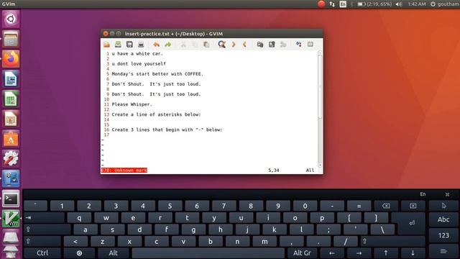Open the Ubuntu Dash from the launcher
This screenshot has width=460, height=259.
[11, 19]
